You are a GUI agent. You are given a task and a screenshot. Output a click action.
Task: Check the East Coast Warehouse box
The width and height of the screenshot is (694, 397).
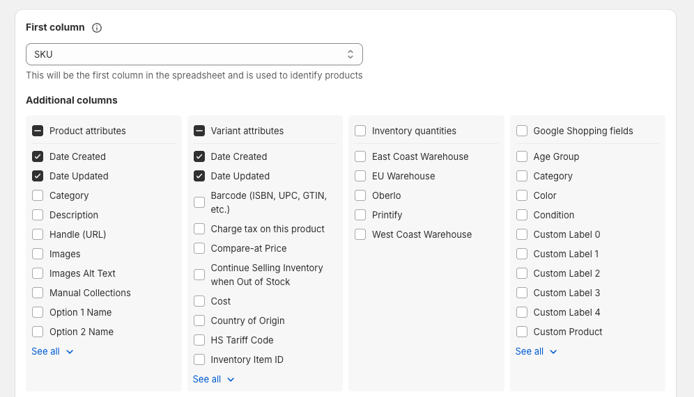click(x=360, y=156)
